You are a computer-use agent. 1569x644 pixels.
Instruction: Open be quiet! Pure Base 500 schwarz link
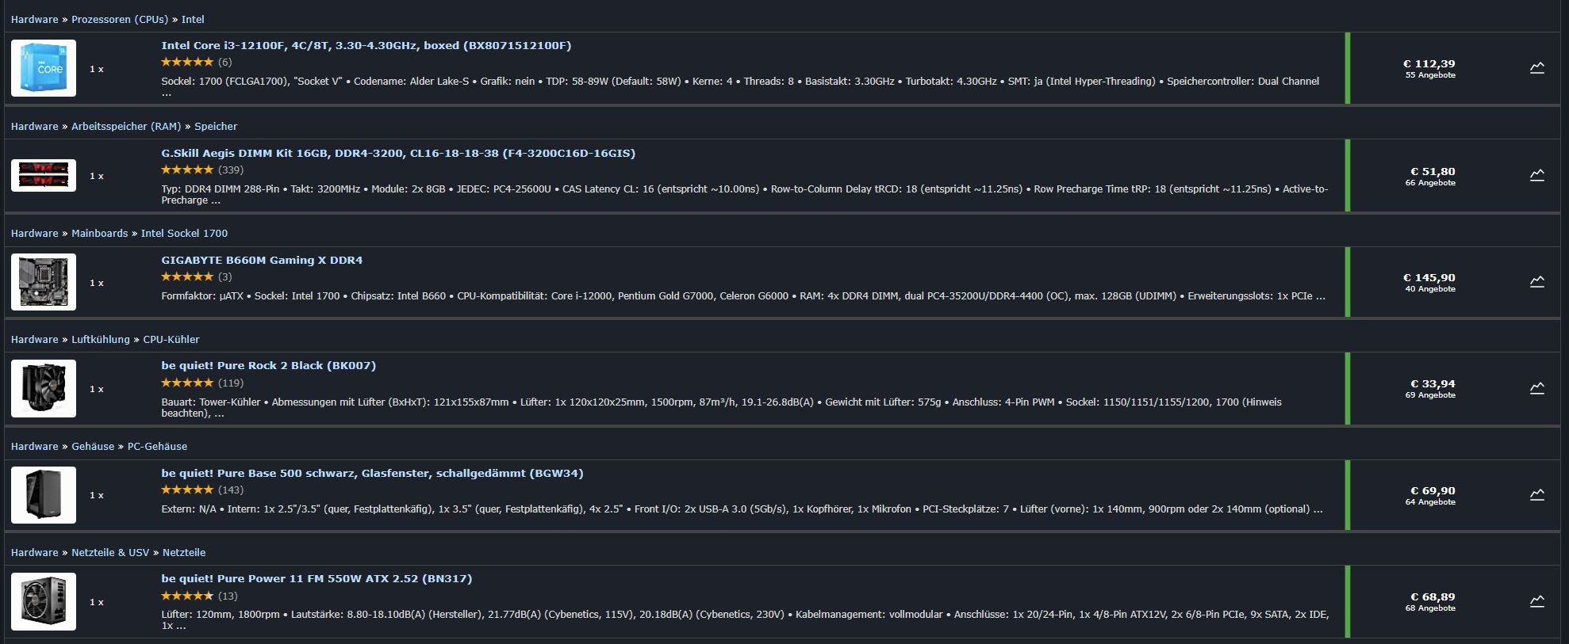point(372,473)
